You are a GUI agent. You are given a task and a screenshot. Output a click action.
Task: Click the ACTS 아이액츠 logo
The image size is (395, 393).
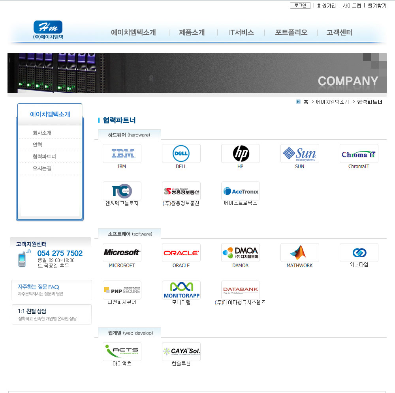point(122,352)
